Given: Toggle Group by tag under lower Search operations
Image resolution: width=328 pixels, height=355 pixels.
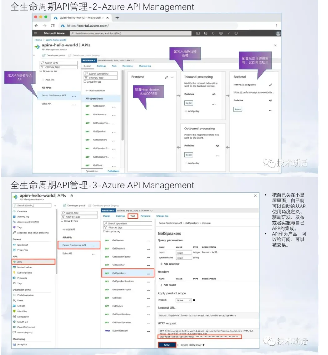Looking at the screenshot, I should pos(105,231).
